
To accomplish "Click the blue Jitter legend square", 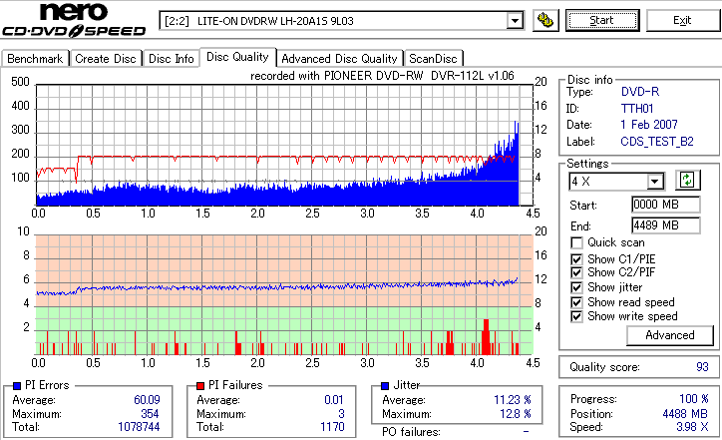I will pos(385,386).
